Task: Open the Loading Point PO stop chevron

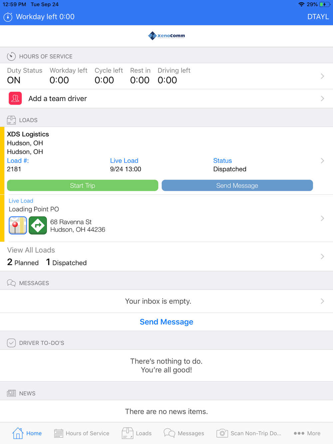Action: [x=322, y=218]
